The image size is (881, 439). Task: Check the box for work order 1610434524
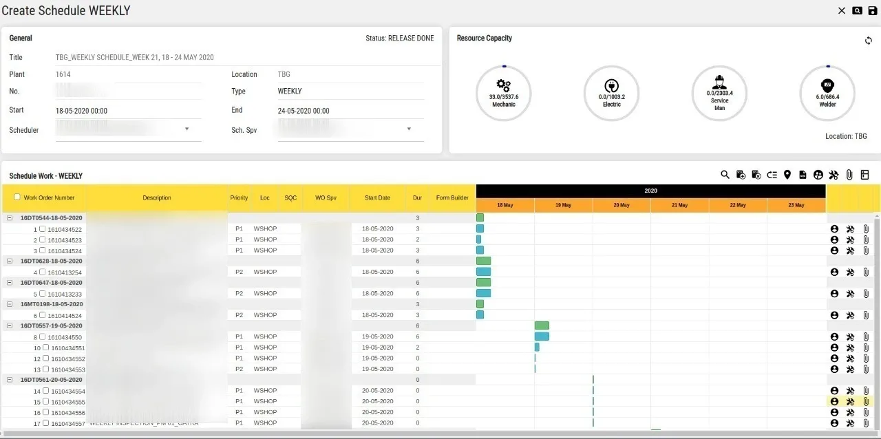(43, 250)
